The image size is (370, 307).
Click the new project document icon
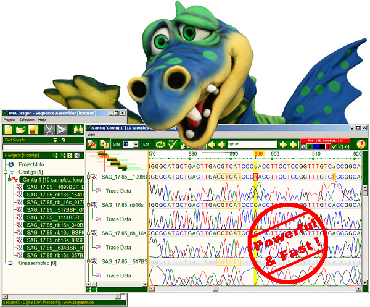(x=8, y=129)
